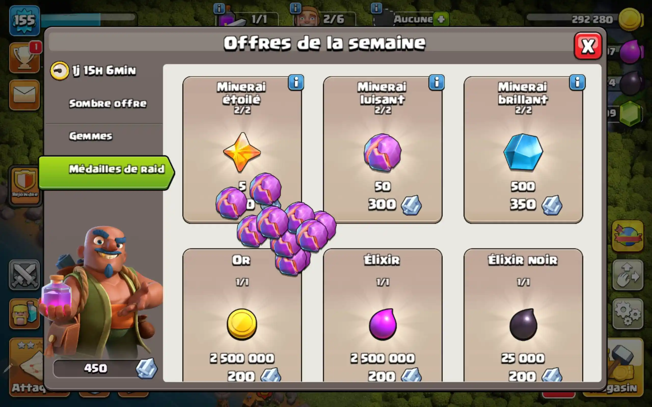Viewport: 652px width, 407px height.
Task: Switch to the Sombre offre tab
Action: click(108, 103)
